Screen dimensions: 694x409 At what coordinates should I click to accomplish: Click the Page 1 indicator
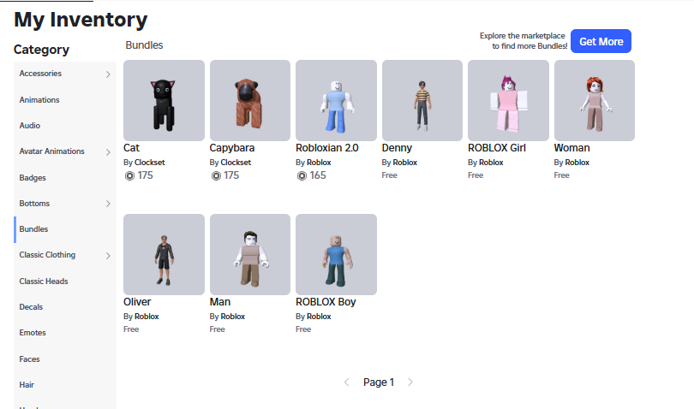coord(379,382)
